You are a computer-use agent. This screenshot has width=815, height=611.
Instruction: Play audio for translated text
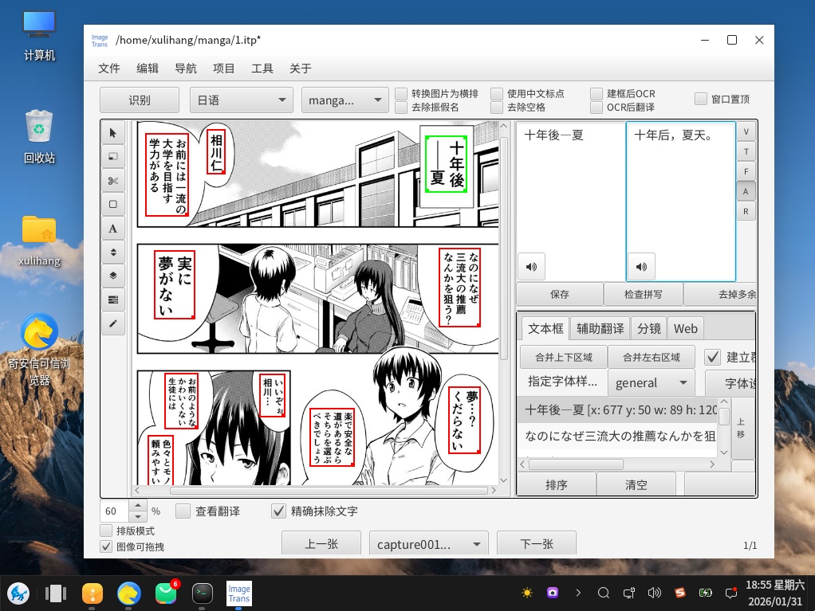pyautogui.click(x=641, y=267)
